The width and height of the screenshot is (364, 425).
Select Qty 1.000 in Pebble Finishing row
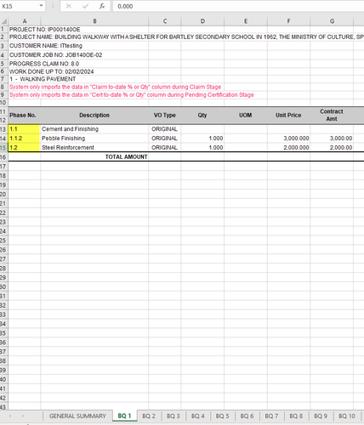[x=202, y=139]
